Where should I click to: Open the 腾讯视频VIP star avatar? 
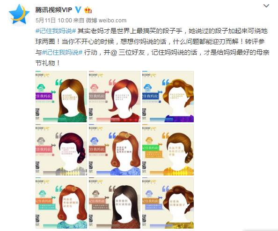[19, 15]
